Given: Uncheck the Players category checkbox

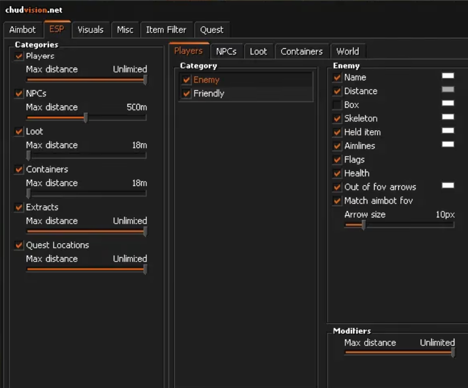Looking at the screenshot, I should click(x=19, y=56).
